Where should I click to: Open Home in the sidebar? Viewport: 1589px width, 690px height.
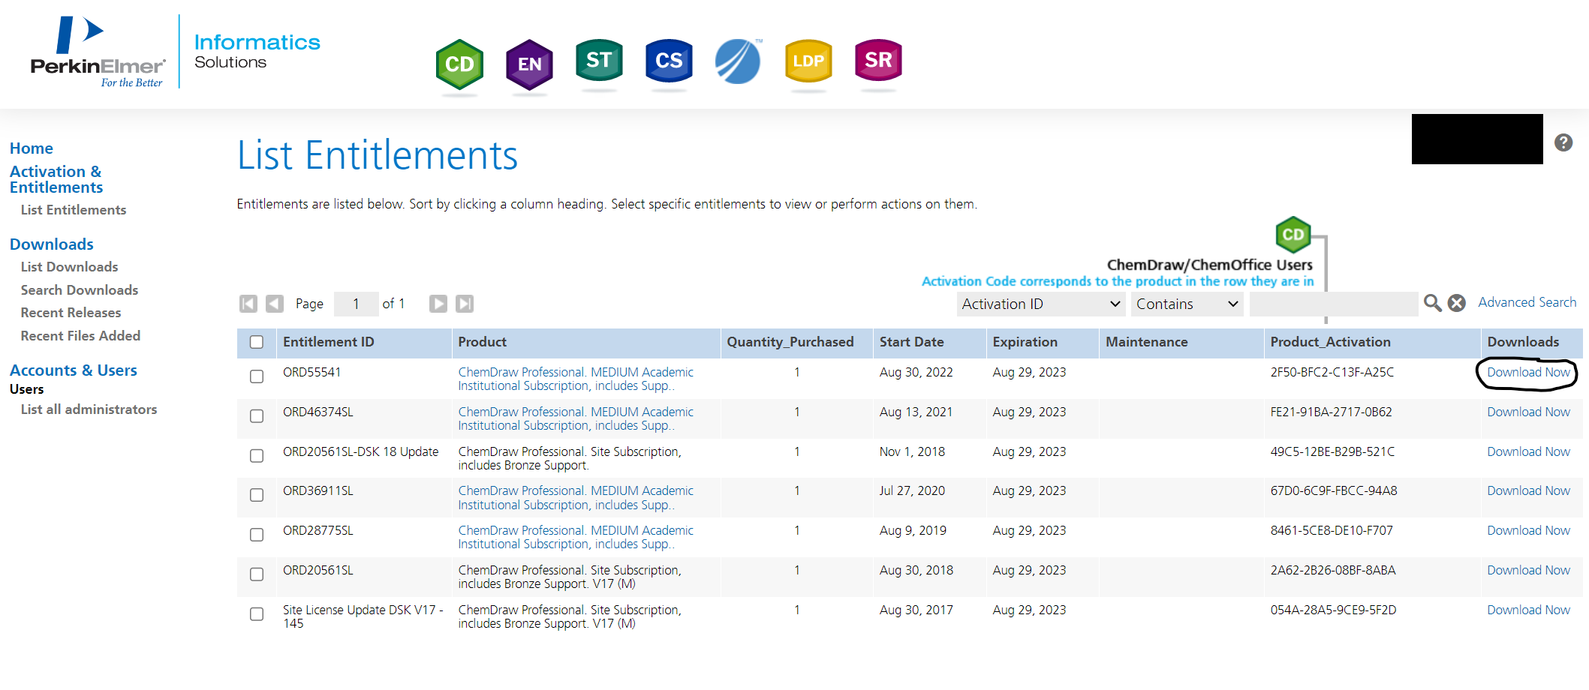coord(32,148)
